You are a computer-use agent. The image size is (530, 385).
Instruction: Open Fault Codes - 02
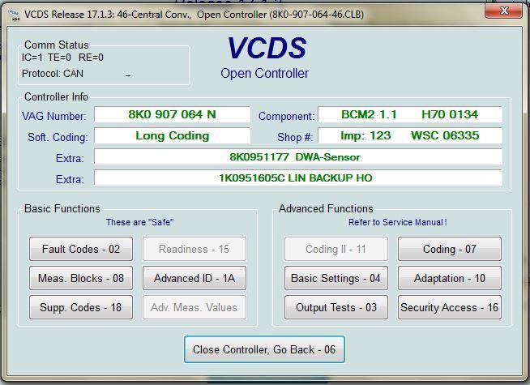coord(81,249)
